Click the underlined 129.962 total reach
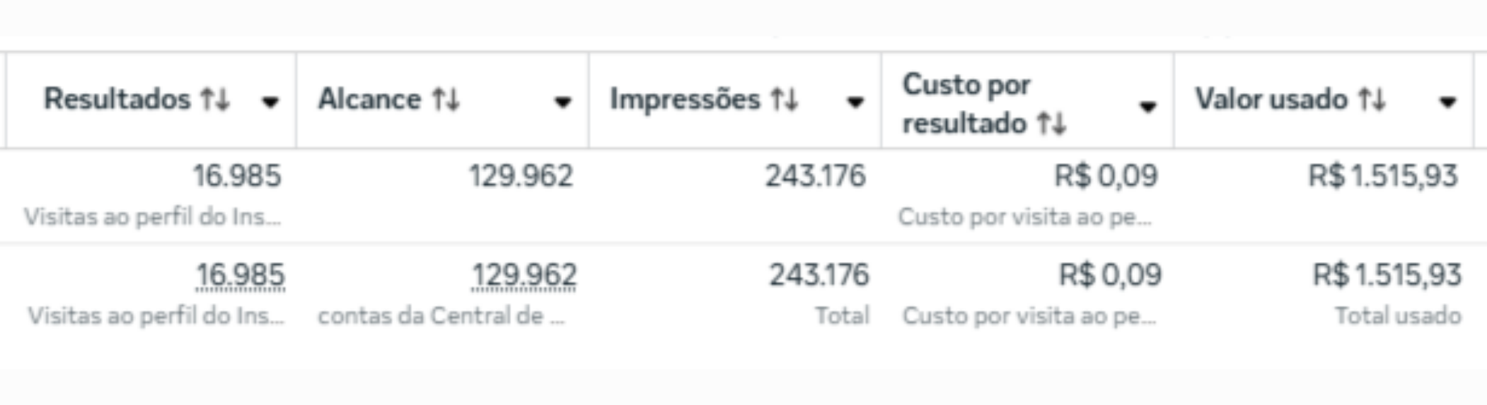The width and height of the screenshot is (1487, 405). 524,275
